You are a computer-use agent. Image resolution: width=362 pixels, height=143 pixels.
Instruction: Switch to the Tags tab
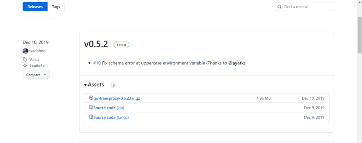(x=56, y=7)
